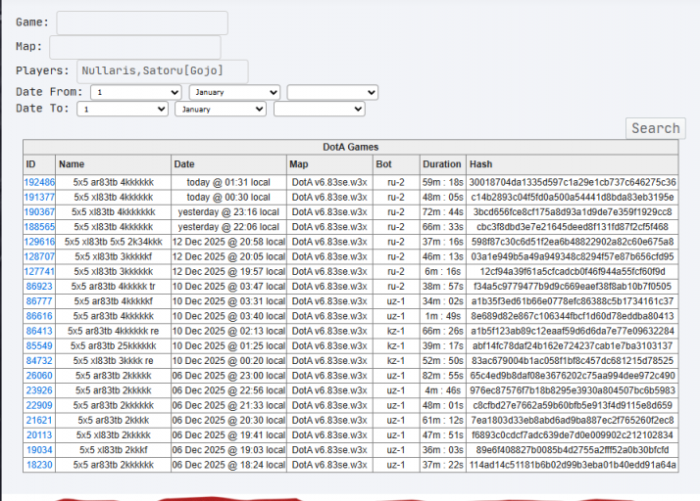Open game ID 22909

pos(39,405)
